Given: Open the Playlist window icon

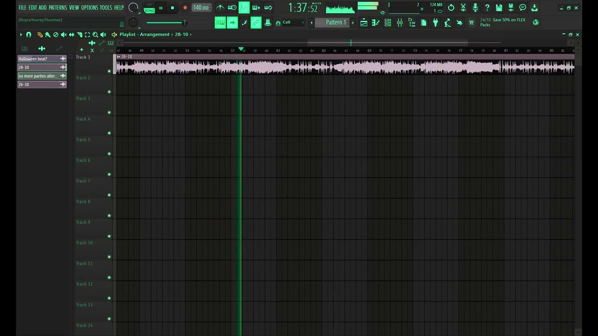Looking at the screenshot, I should [x=364, y=22].
